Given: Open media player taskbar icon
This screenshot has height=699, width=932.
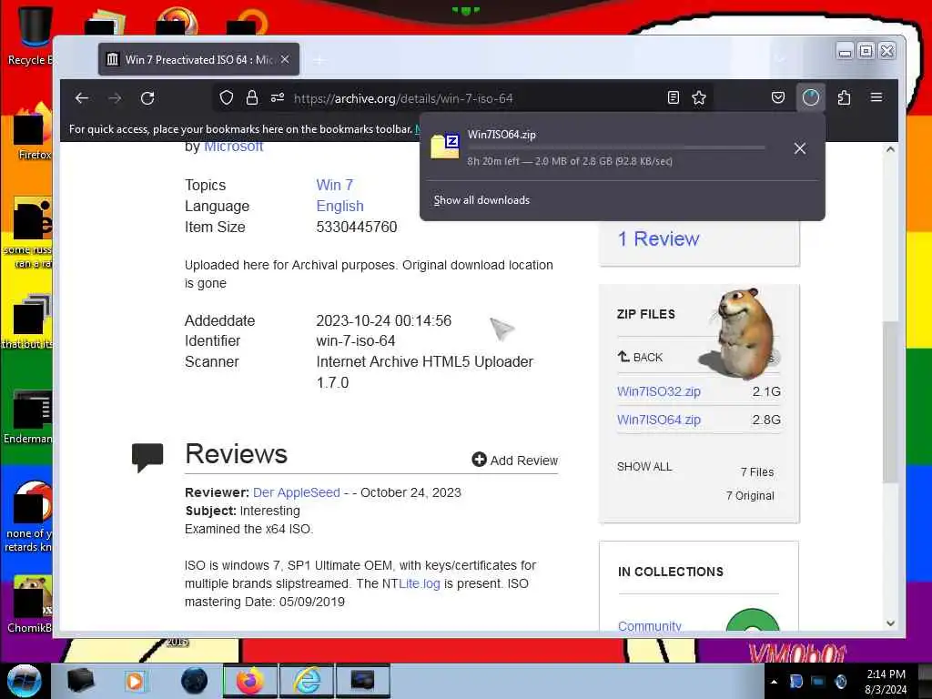Looking at the screenshot, I should (x=135, y=681).
